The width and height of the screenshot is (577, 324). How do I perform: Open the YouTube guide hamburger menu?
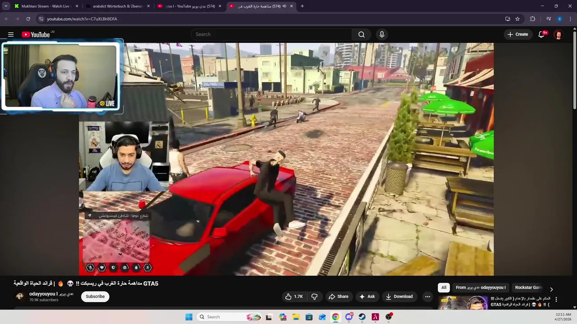coord(11,34)
